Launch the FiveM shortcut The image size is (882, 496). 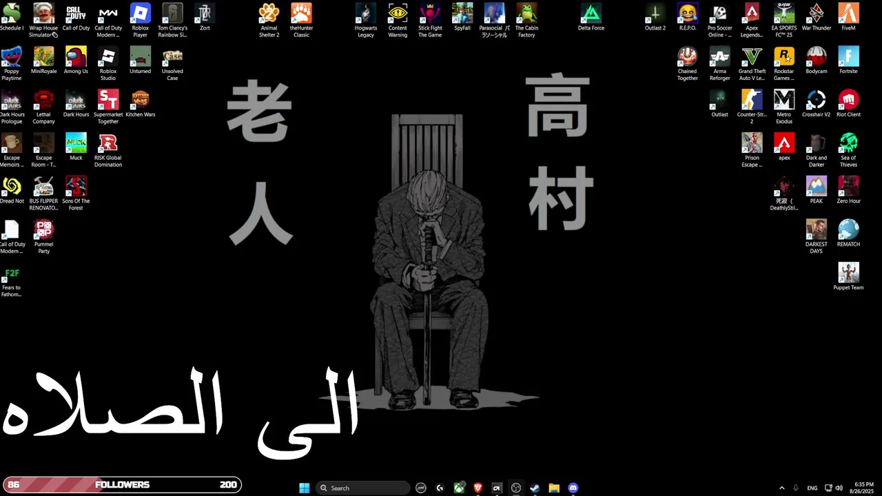(x=848, y=17)
